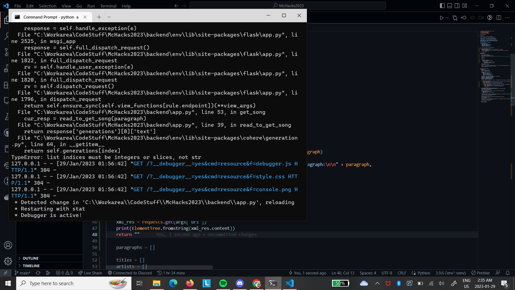Open Spotify from the taskbar
This screenshot has width=515, height=290.
coord(223,283)
